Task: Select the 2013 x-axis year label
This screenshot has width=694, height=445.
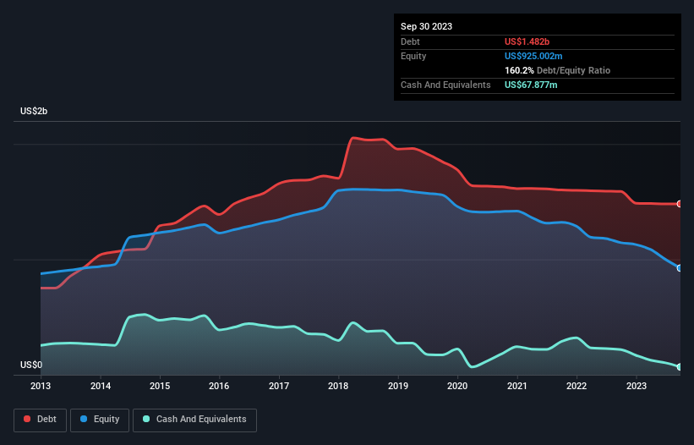Action: click(x=41, y=387)
